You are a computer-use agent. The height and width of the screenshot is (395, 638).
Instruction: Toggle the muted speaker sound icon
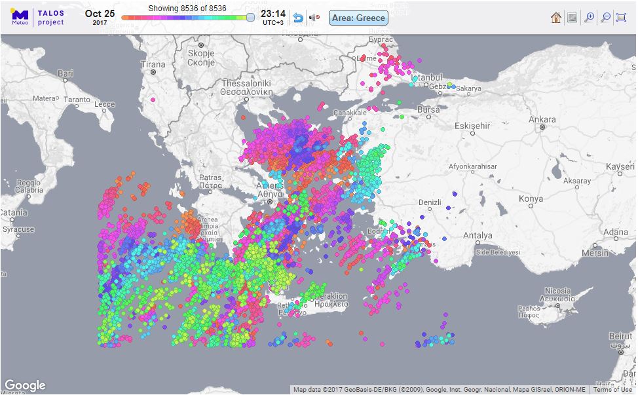coord(314,18)
